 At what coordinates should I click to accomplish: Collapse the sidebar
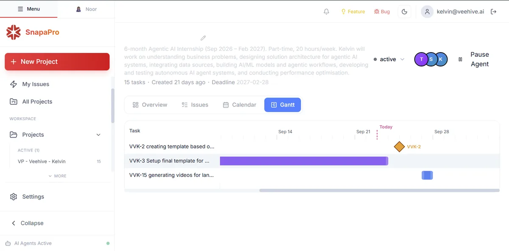click(28, 223)
